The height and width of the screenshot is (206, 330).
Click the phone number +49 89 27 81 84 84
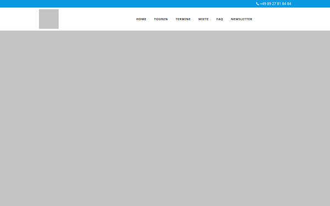pos(276,4)
